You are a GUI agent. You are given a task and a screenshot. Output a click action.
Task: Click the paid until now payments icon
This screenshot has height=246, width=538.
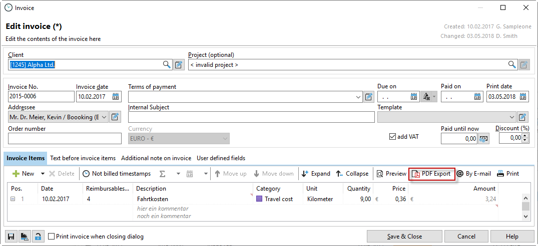pyautogui.click(x=483, y=139)
